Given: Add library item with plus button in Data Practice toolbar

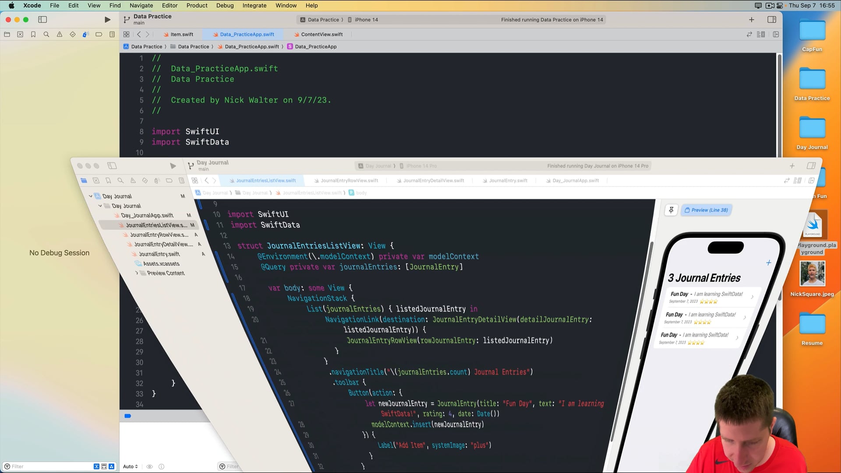Looking at the screenshot, I should click(x=752, y=20).
